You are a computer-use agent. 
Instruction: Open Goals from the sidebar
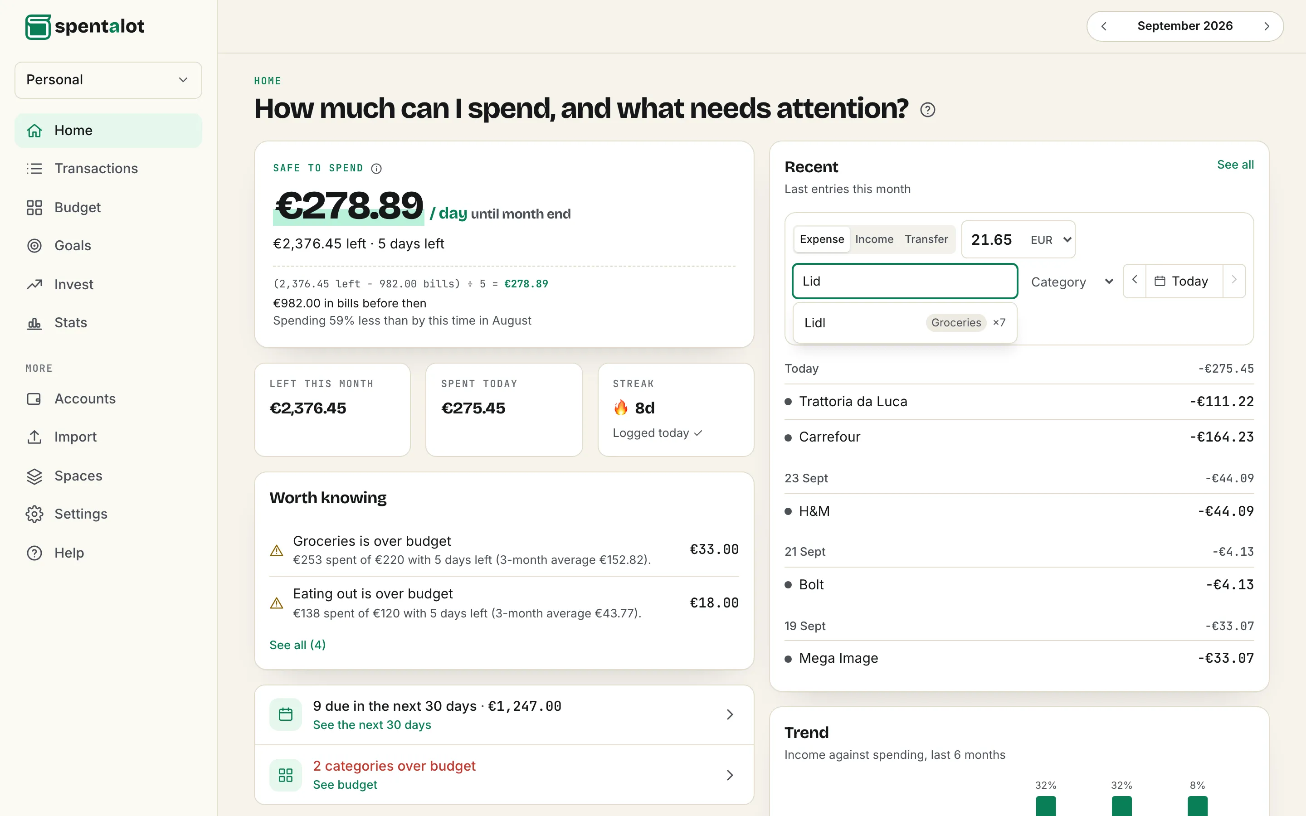[108, 246]
